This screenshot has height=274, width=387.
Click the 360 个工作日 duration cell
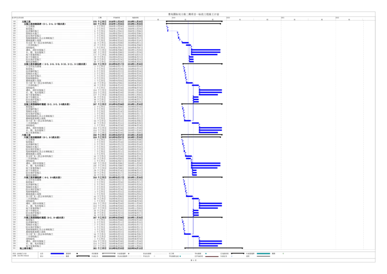tap(99, 24)
